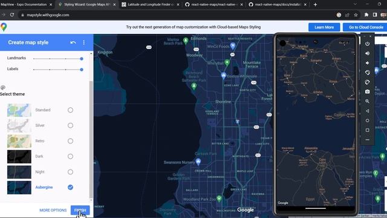Select the Retro theme radio button
This screenshot has height=218, width=387.
click(70, 141)
